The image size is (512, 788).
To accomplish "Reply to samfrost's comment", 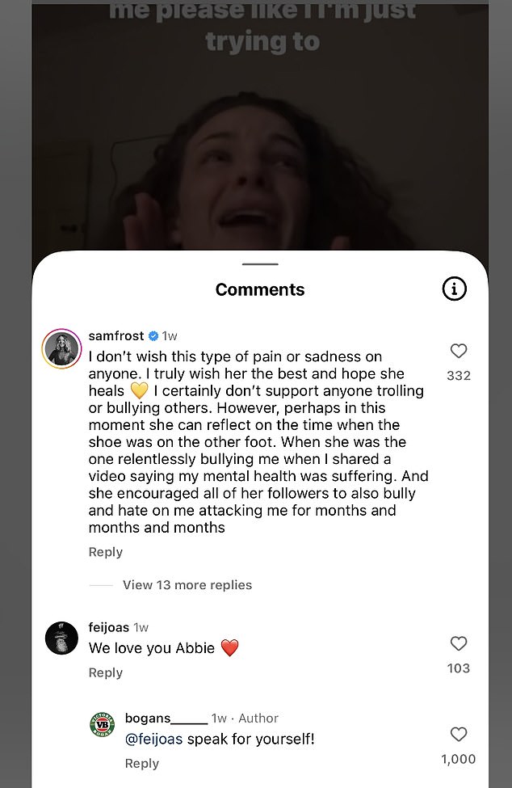I will (105, 552).
